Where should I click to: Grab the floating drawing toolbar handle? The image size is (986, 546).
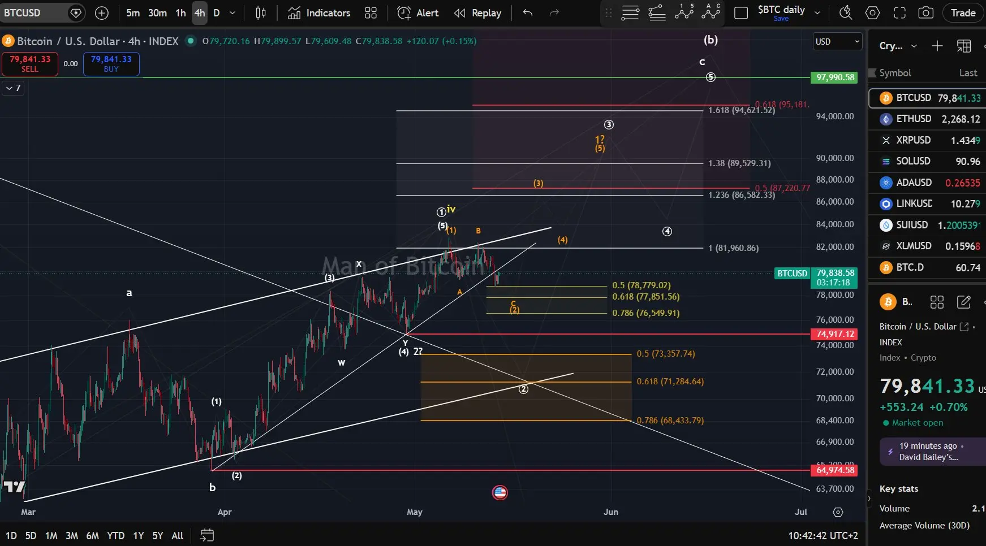[608, 12]
